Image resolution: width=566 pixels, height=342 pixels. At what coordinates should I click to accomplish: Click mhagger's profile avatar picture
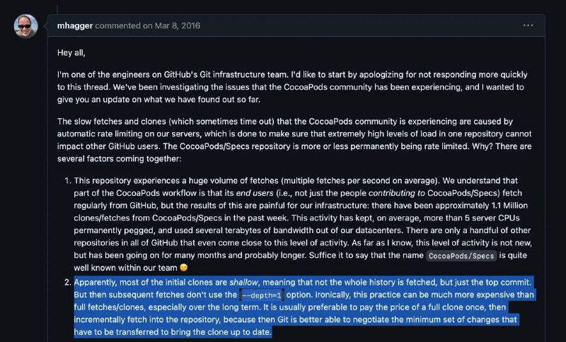point(25,26)
